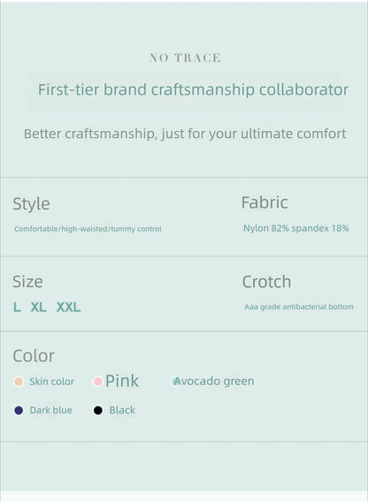Click the Dark blue label text

pos(51,410)
